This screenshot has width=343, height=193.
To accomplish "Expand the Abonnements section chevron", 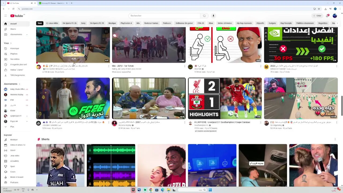I will coord(19,84).
